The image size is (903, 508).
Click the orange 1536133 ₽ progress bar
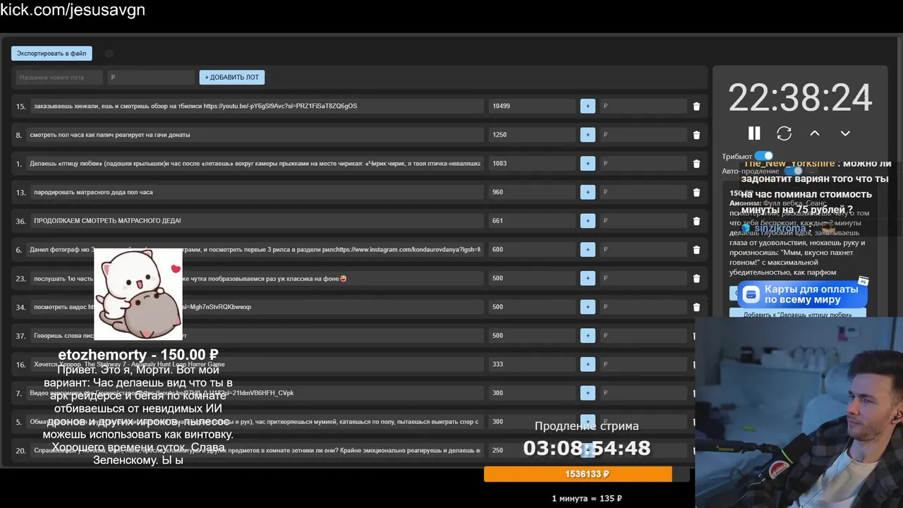click(586, 474)
